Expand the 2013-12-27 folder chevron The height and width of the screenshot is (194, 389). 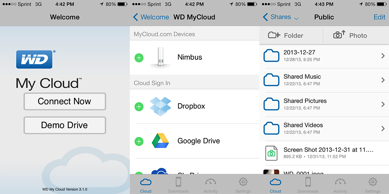[x=383, y=56]
